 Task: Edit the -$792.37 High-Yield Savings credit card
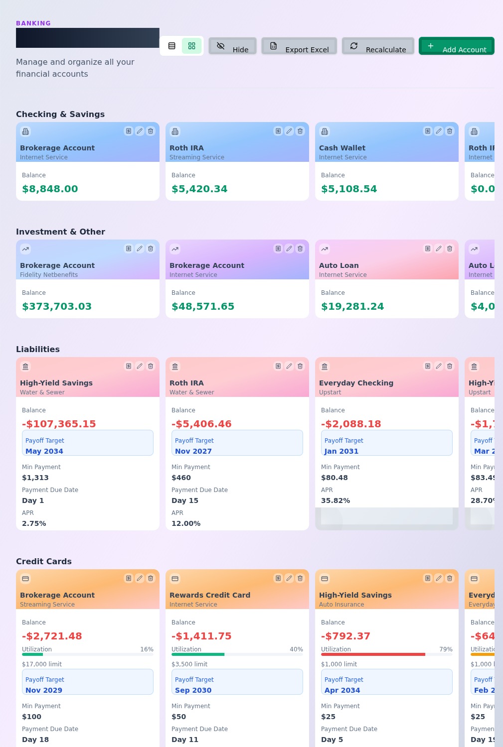click(439, 578)
